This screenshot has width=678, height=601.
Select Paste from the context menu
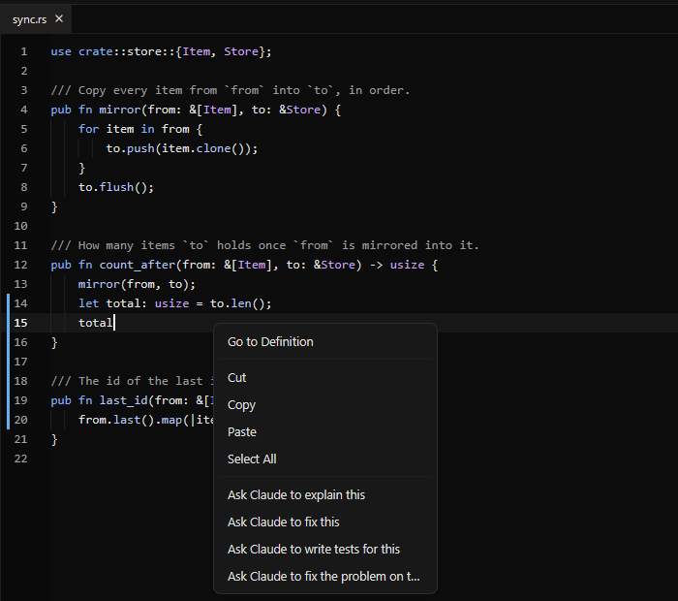point(325,431)
